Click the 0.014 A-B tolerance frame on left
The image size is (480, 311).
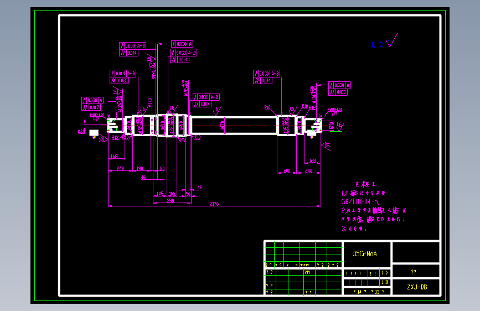click(123, 74)
